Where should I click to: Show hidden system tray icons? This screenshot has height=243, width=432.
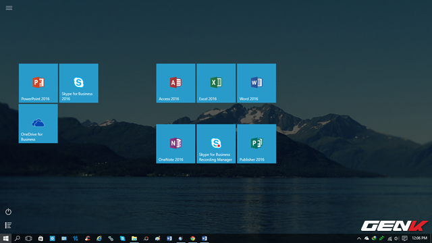359,238
